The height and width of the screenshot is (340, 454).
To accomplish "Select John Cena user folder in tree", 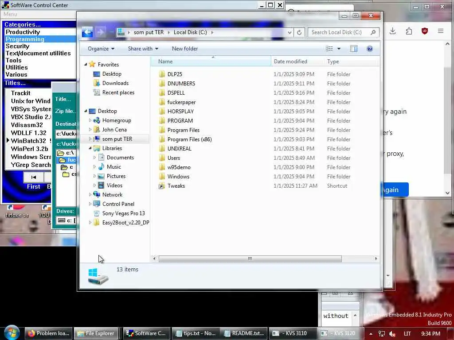I will point(114,130).
